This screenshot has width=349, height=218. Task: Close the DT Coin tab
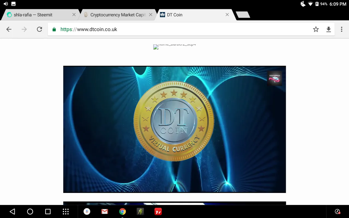point(227,15)
